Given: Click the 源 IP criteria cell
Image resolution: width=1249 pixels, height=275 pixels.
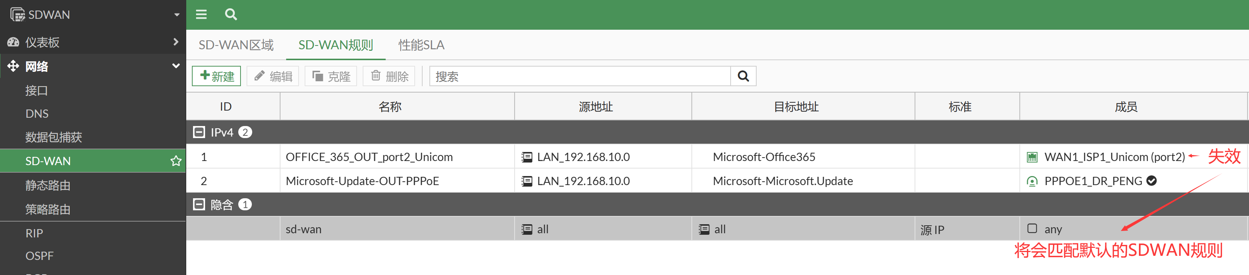Looking at the screenshot, I should click(967, 229).
